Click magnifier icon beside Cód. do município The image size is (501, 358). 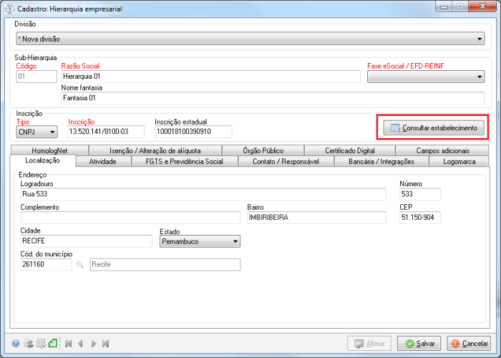[x=80, y=265]
